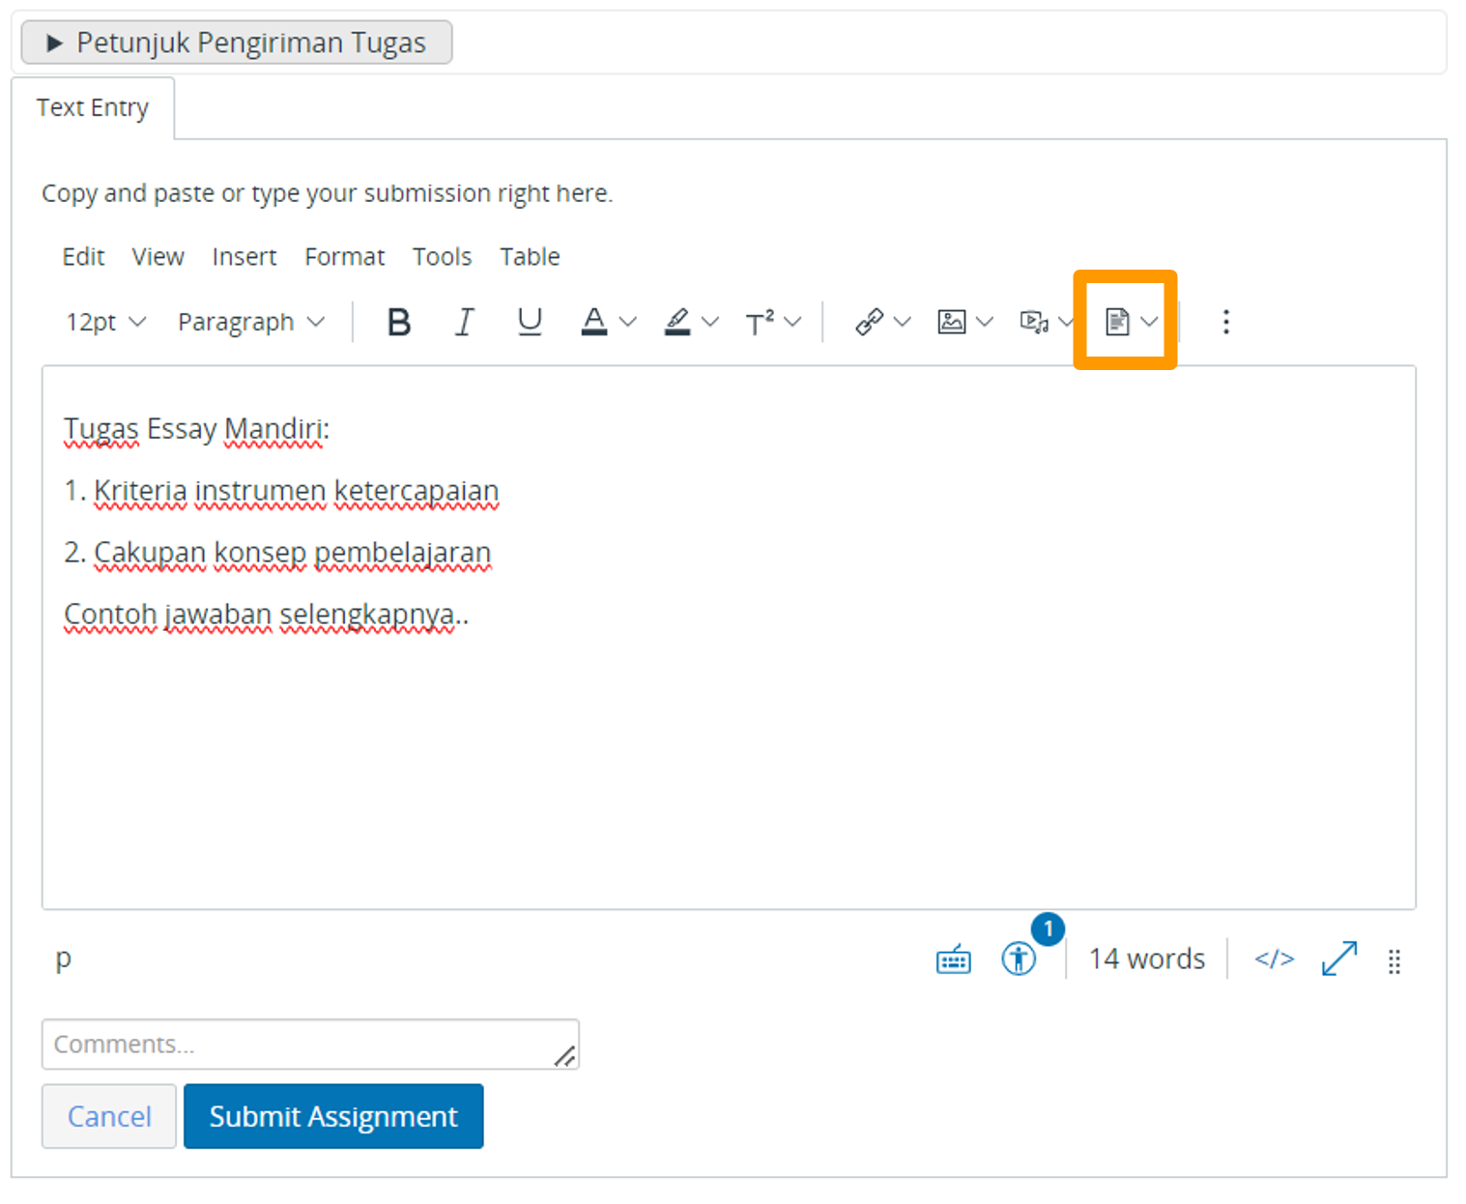Click the insert image icon
The width and height of the screenshot is (1466, 1204).
pyautogui.click(x=952, y=322)
